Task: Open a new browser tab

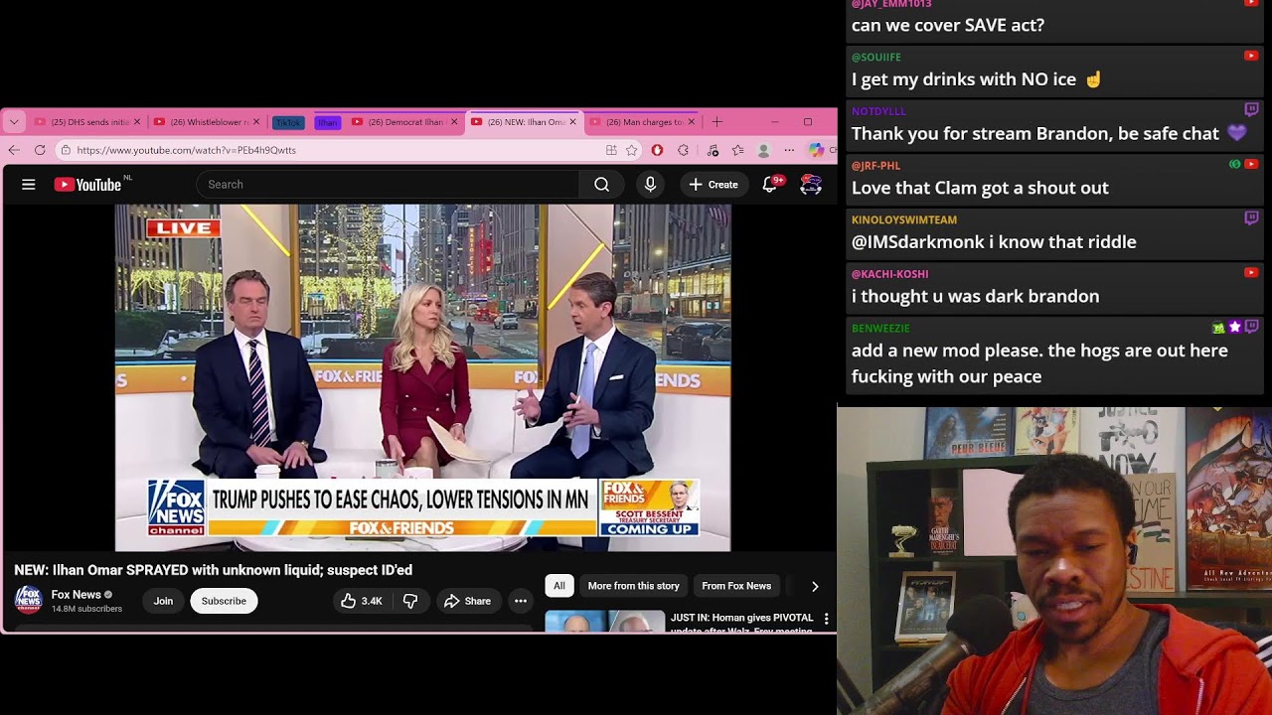Action: [716, 122]
